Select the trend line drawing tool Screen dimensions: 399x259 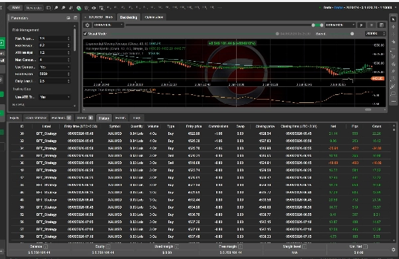click(x=393, y=56)
